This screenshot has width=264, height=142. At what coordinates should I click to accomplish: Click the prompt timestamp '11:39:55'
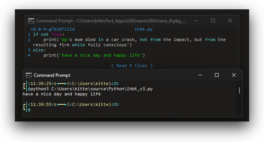41,104
